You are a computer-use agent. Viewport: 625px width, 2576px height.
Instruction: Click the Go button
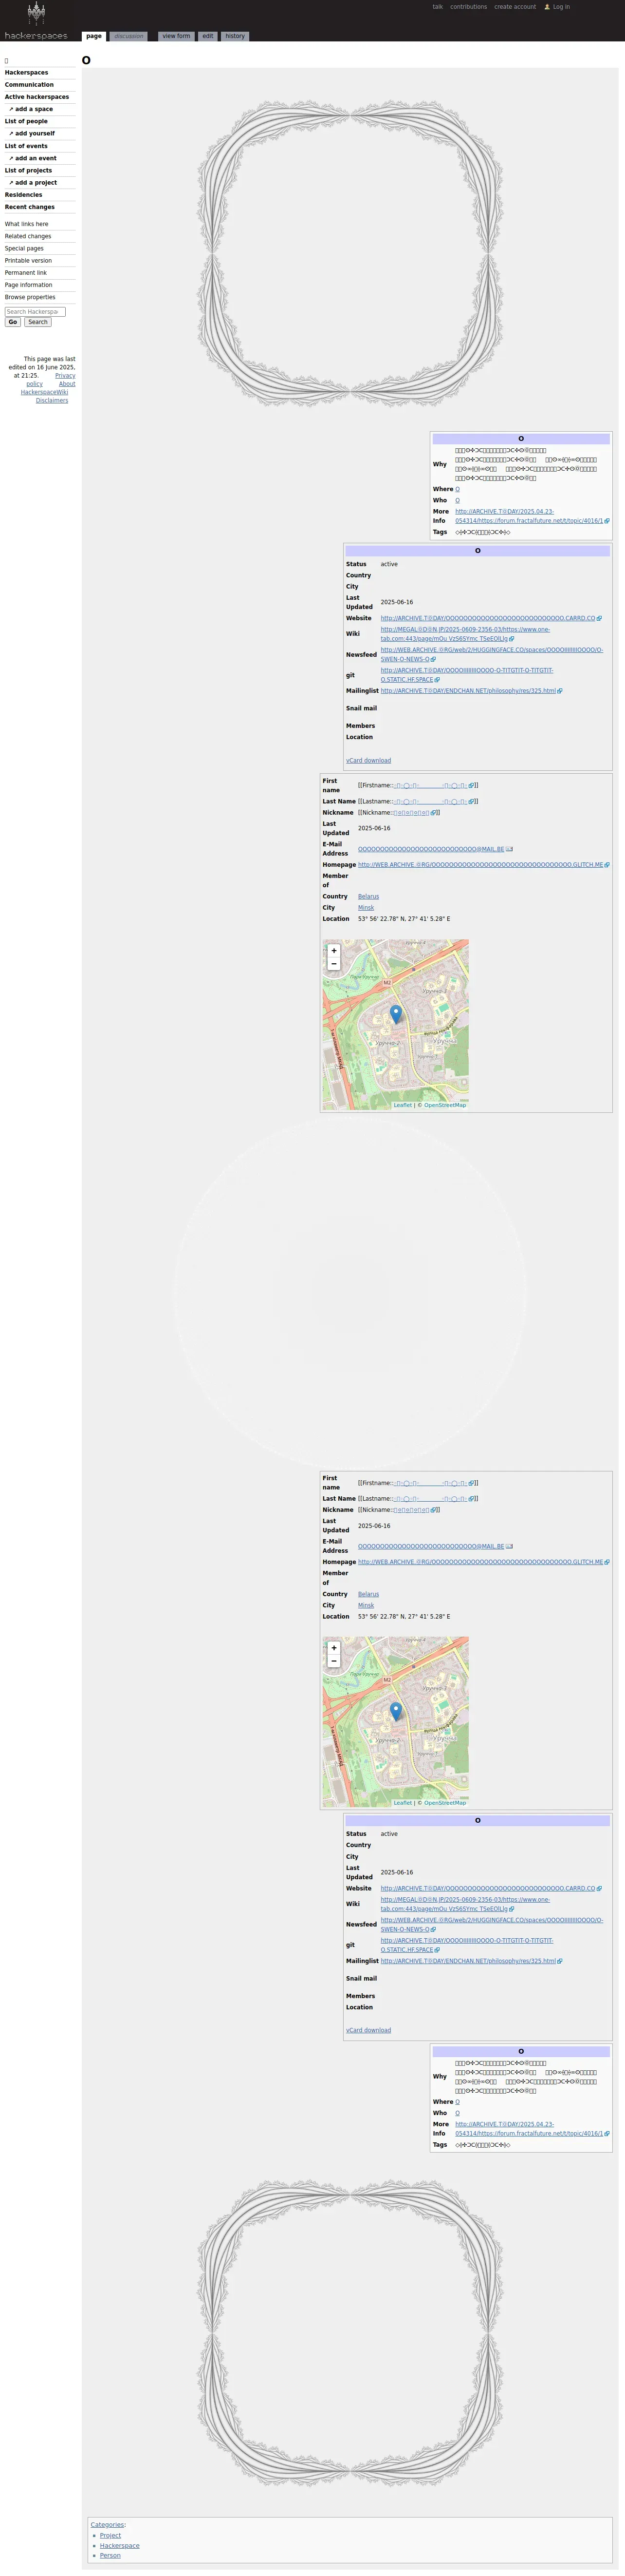13,322
